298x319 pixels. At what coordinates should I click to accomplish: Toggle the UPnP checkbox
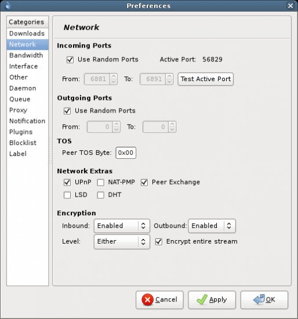(67, 183)
